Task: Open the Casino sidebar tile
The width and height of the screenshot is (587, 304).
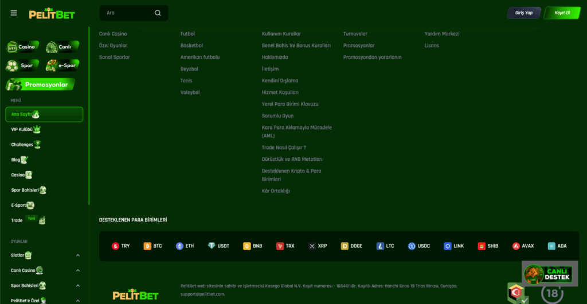Action: coord(23,47)
